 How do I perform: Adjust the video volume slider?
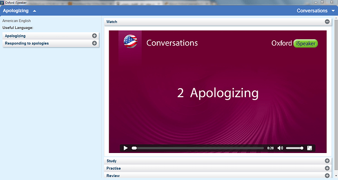295,148
